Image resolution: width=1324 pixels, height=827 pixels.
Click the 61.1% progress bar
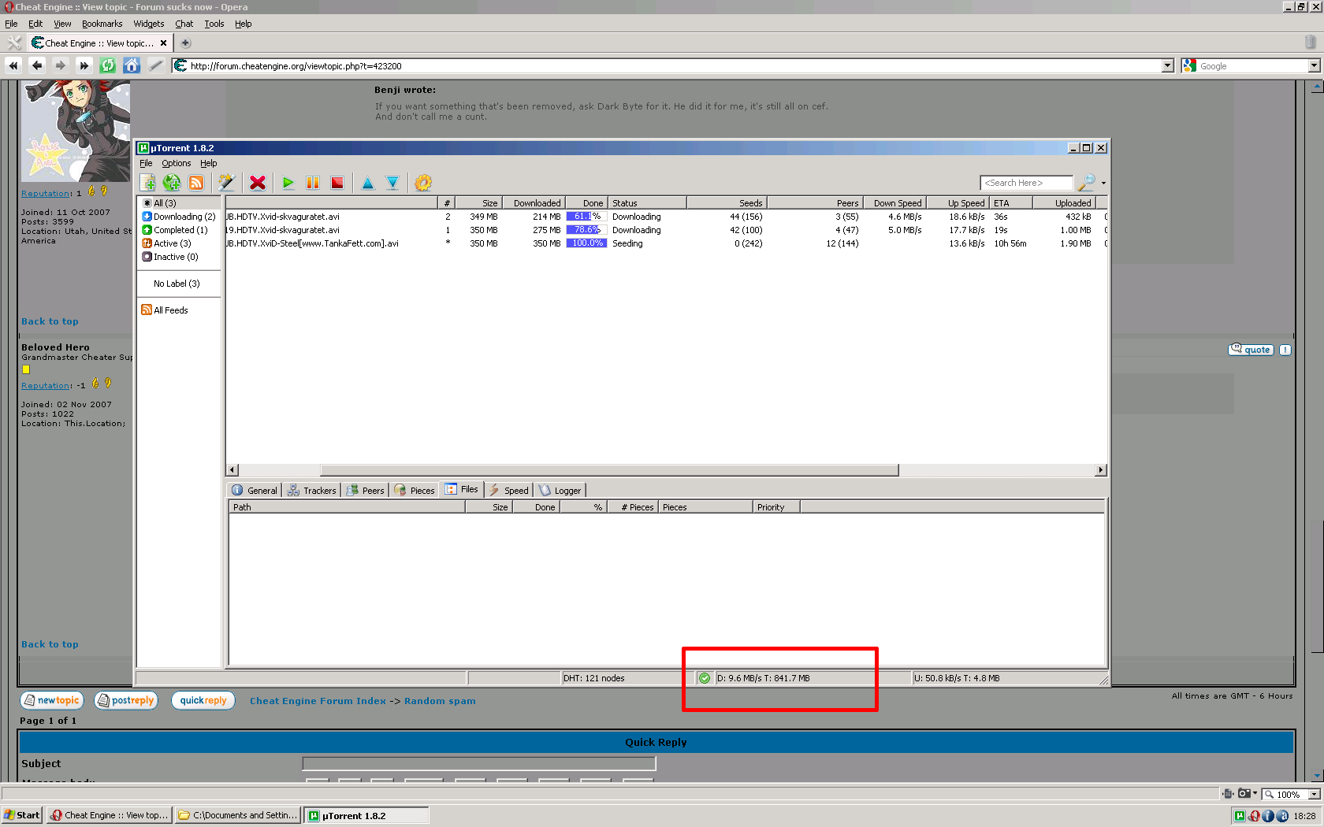(x=586, y=217)
